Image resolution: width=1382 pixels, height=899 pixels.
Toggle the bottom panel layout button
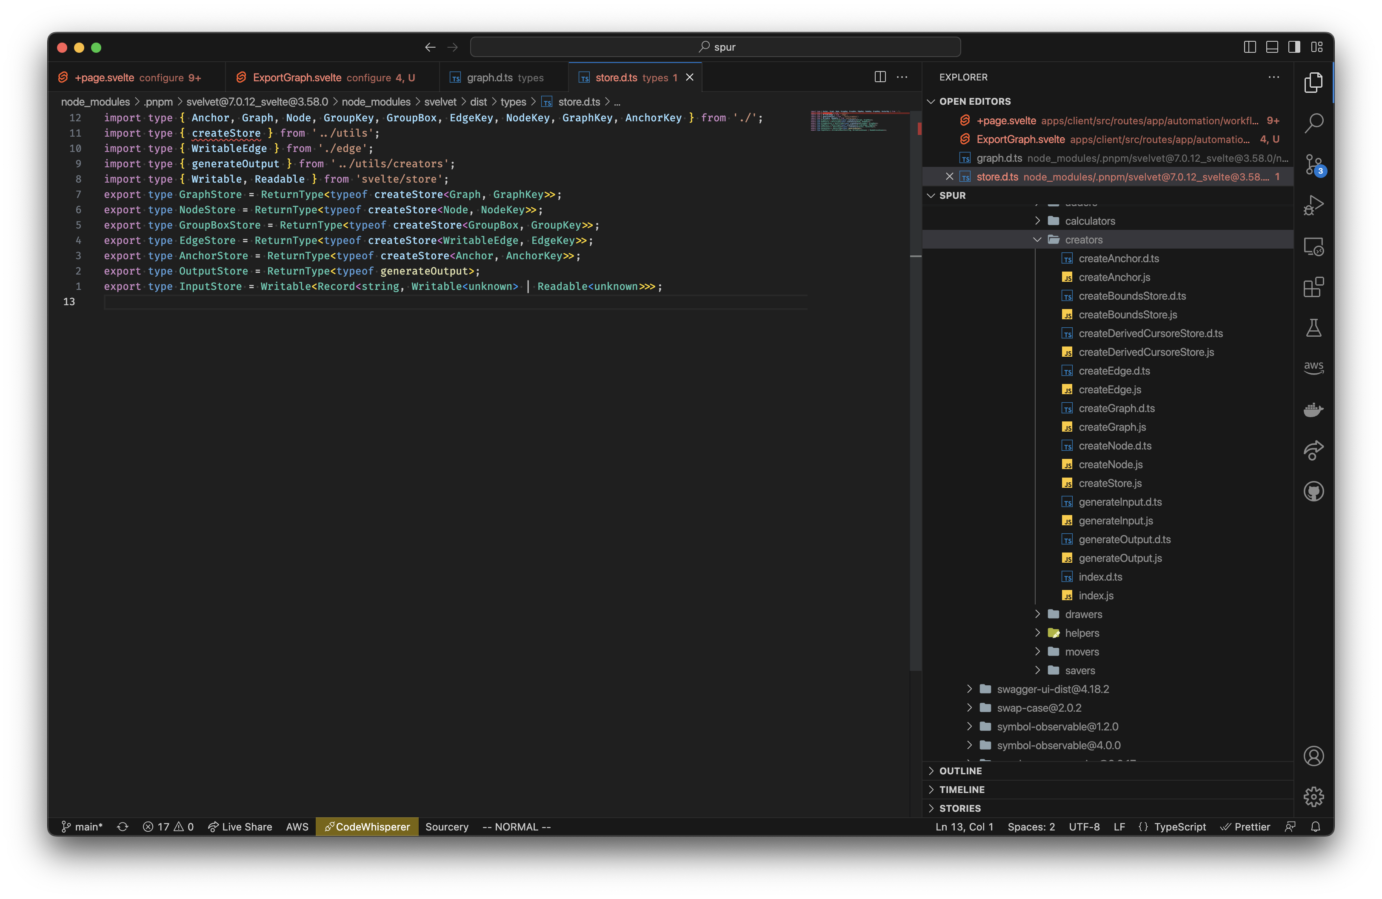pos(1272,47)
